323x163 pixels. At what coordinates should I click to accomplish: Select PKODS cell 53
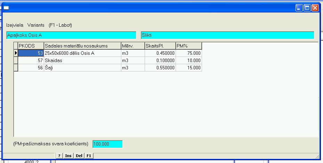point(31,53)
